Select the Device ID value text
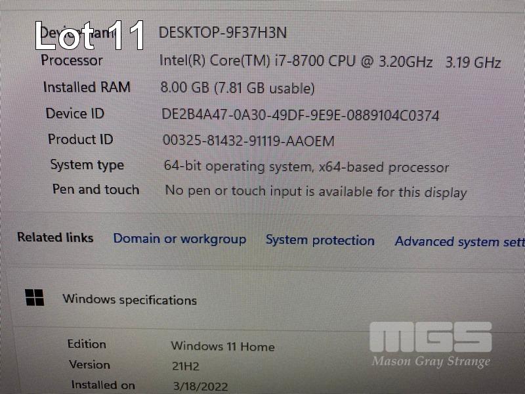This screenshot has height=394, width=525. click(x=301, y=115)
